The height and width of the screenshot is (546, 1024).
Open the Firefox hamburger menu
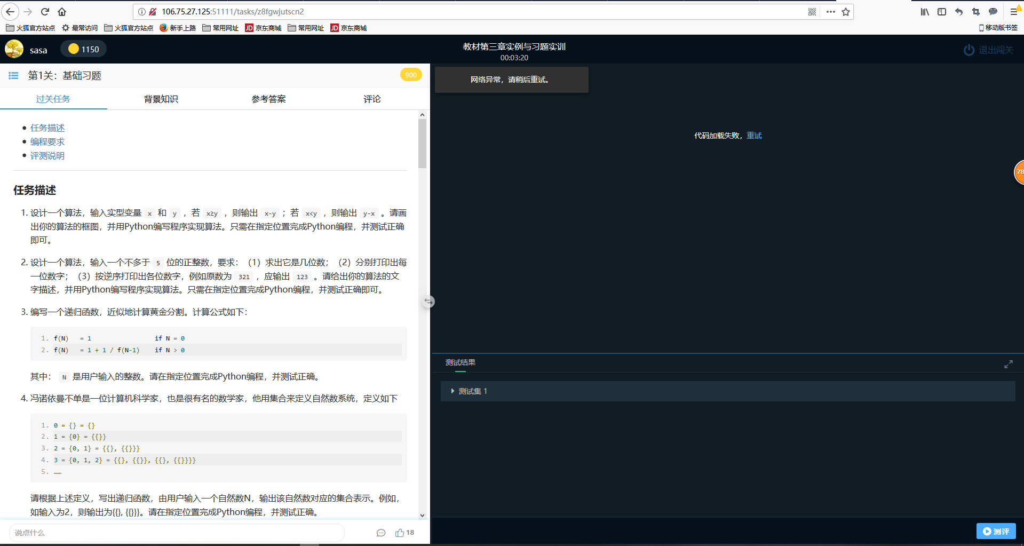pos(1014,12)
